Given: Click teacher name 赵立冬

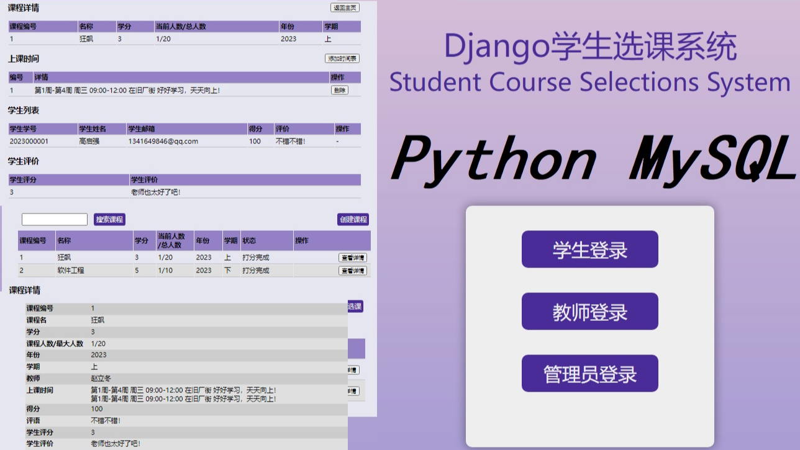Looking at the screenshot, I should [101, 379].
